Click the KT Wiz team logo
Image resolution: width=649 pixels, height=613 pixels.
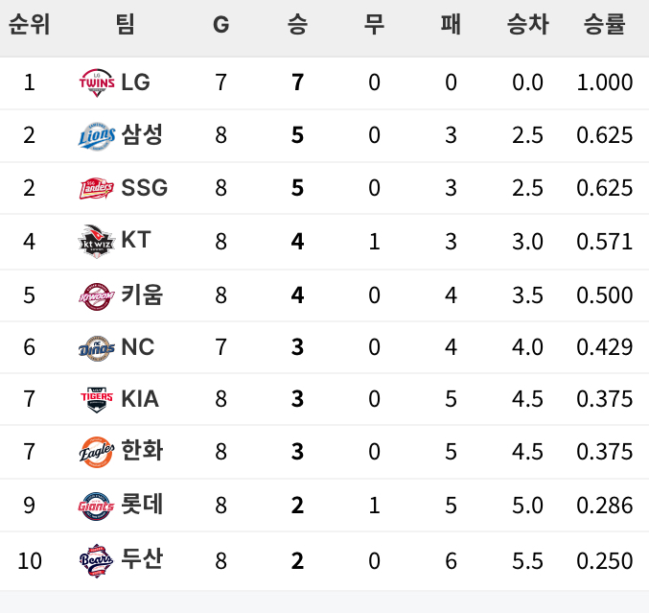click(97, 241)
